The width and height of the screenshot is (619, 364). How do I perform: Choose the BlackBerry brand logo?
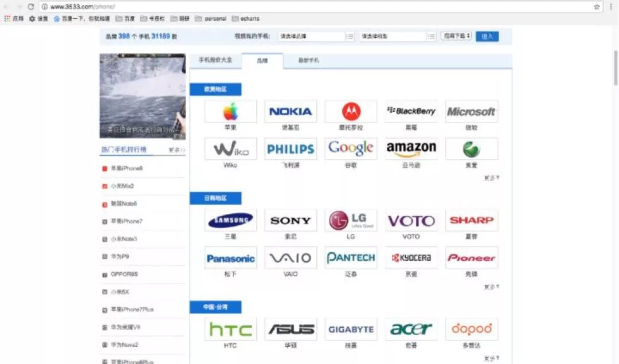coord(411,111)
